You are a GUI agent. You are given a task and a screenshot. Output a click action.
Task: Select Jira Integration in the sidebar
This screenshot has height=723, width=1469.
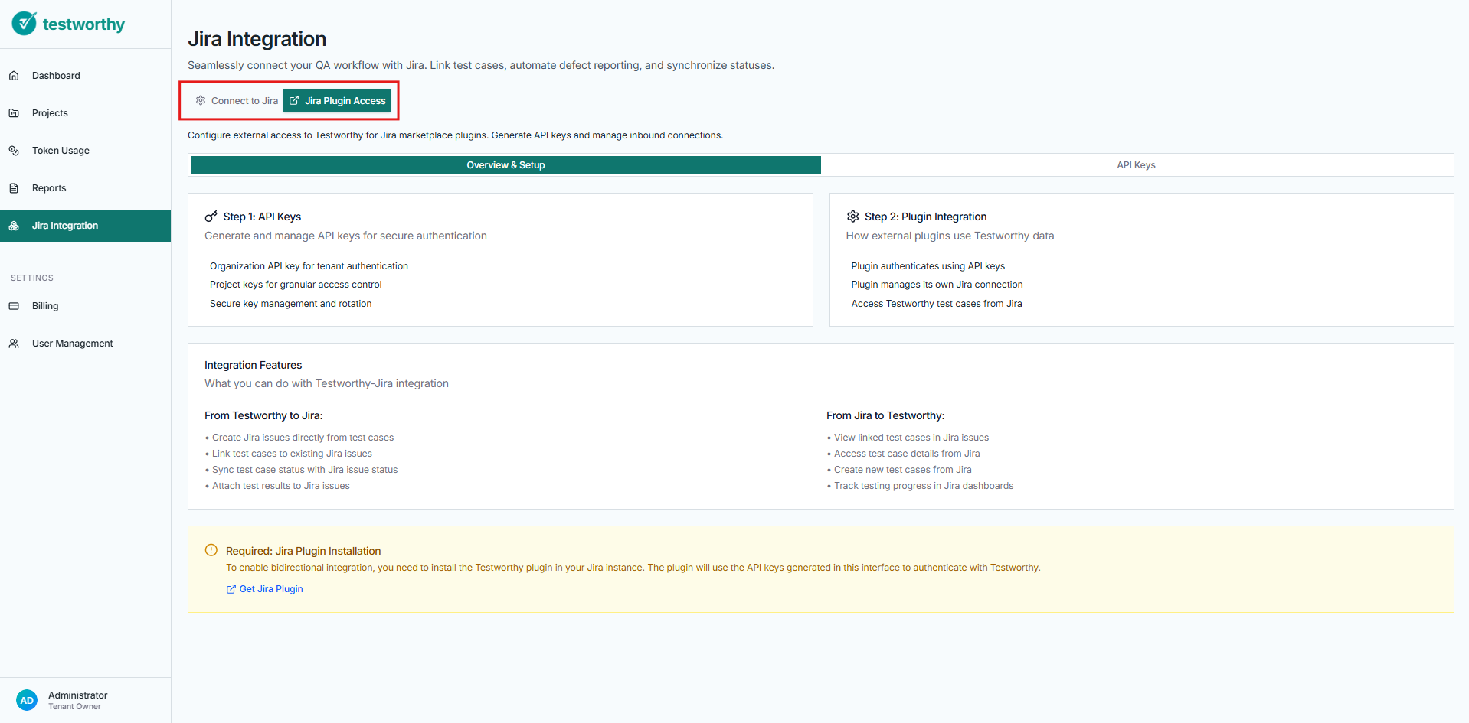click(x=85, y=226)
